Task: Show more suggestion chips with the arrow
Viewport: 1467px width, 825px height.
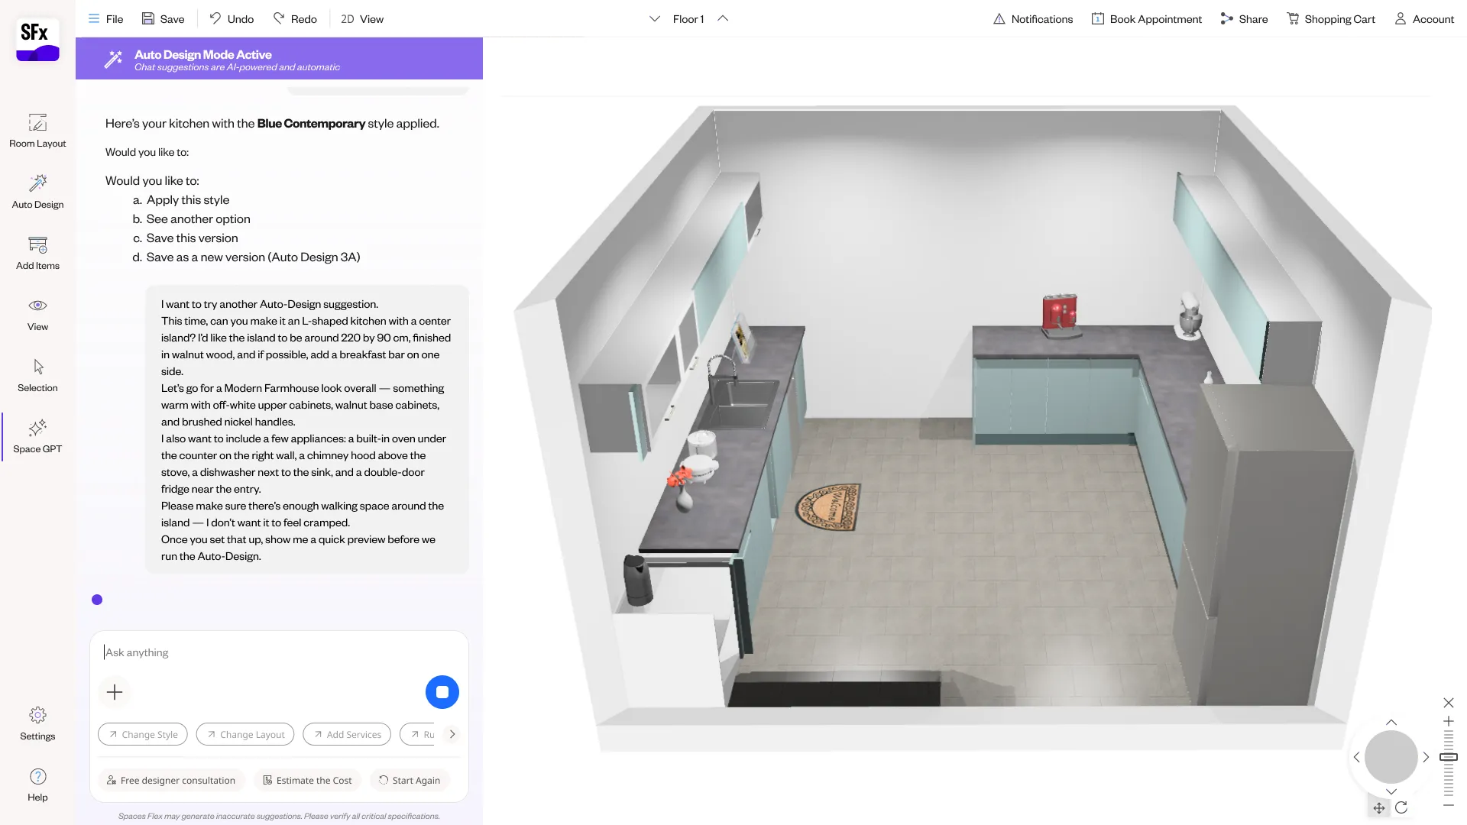Action: (x=452, y=734)
